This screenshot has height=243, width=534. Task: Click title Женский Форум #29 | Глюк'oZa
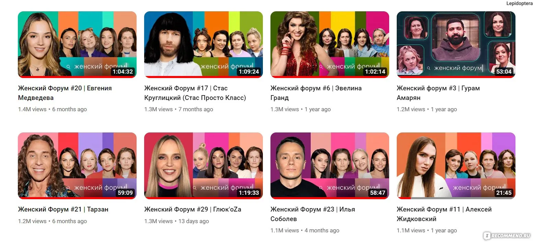point(193,209)
